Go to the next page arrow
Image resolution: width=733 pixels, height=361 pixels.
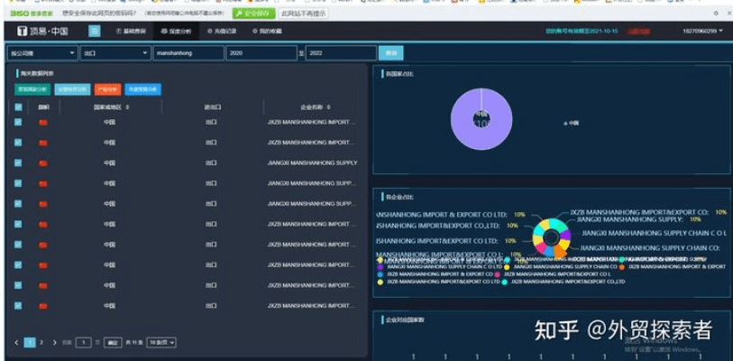click(x=54, y=342)
